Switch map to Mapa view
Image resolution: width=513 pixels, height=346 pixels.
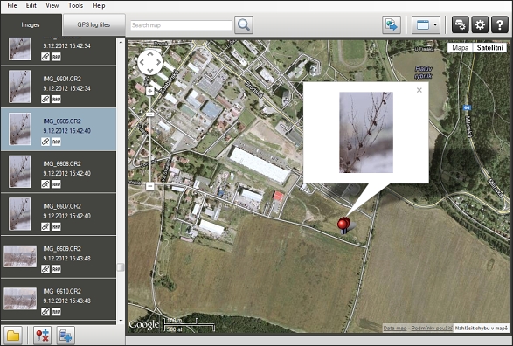pos(460,48)
